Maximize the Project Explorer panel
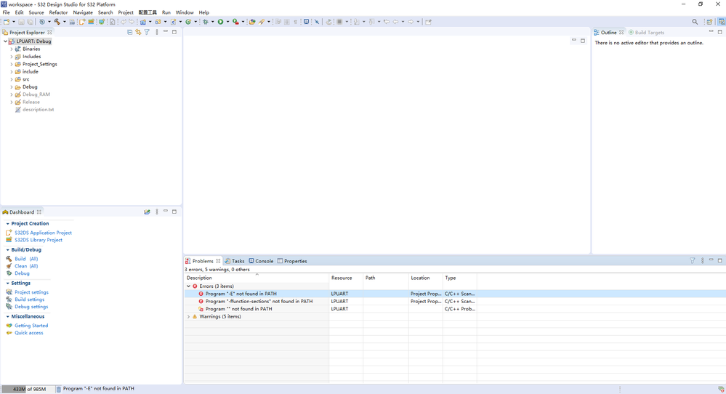Screen dimensions: 726x394 tap(174, 32)
